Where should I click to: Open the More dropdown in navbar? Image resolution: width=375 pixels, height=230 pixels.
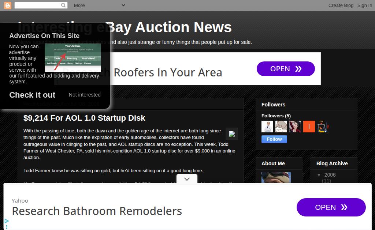coord(99,5)
